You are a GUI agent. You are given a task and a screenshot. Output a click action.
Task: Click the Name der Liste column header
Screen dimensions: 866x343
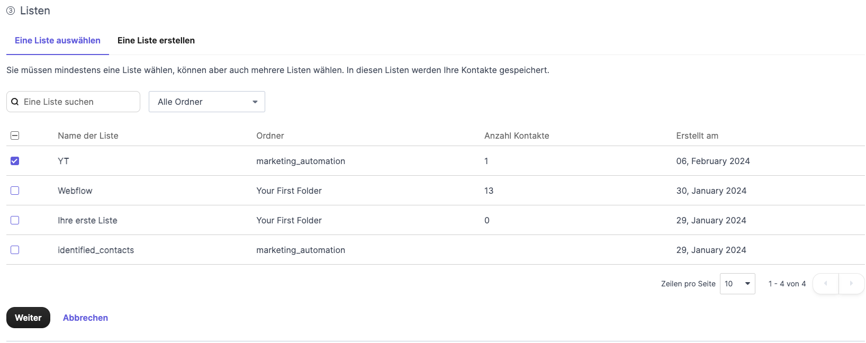pyautogui.click(x=88, y=136)
